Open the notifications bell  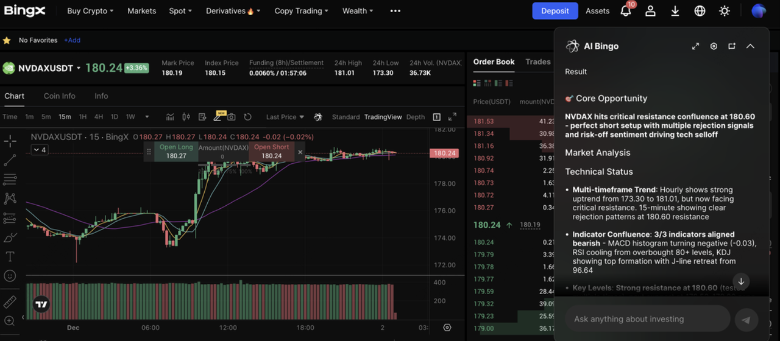(625, 11)
